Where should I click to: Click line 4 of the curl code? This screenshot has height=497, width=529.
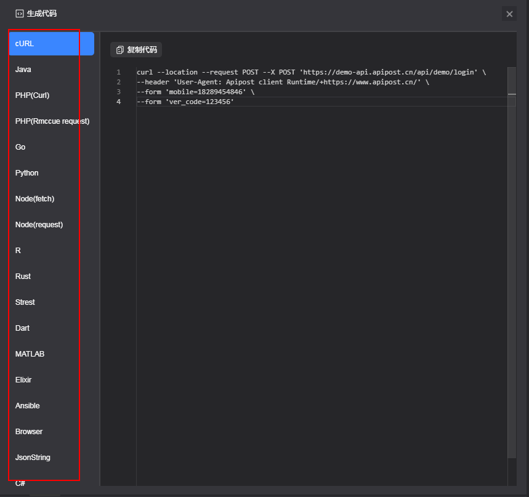[x=185, y=102]
